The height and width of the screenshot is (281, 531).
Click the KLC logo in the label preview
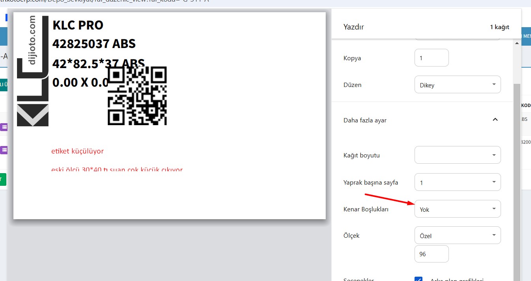32,71
